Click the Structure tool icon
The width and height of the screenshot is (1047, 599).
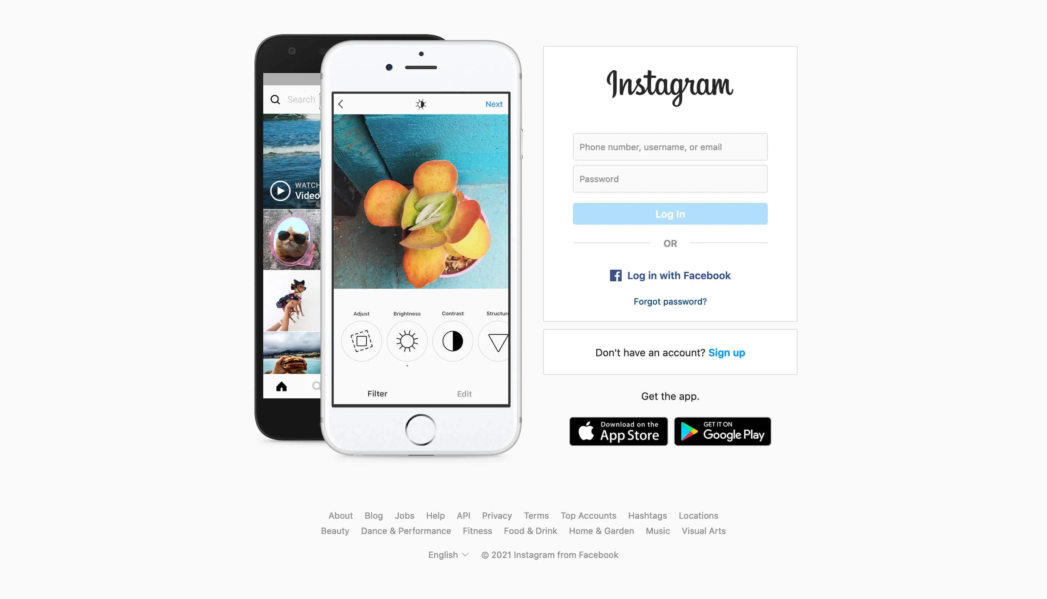tap(498, 341)
